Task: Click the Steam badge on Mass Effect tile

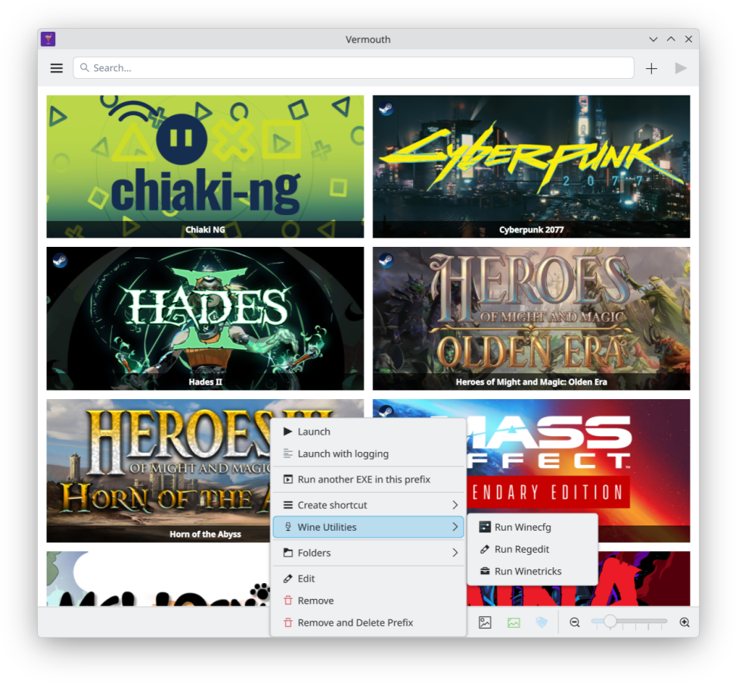Action: click(386, 411)
